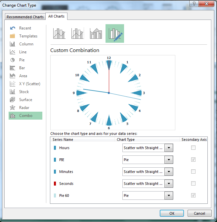Select the Stacked Area - Clustered Column icon
Viewport: 217px width, 222px height.
point(96,33)
